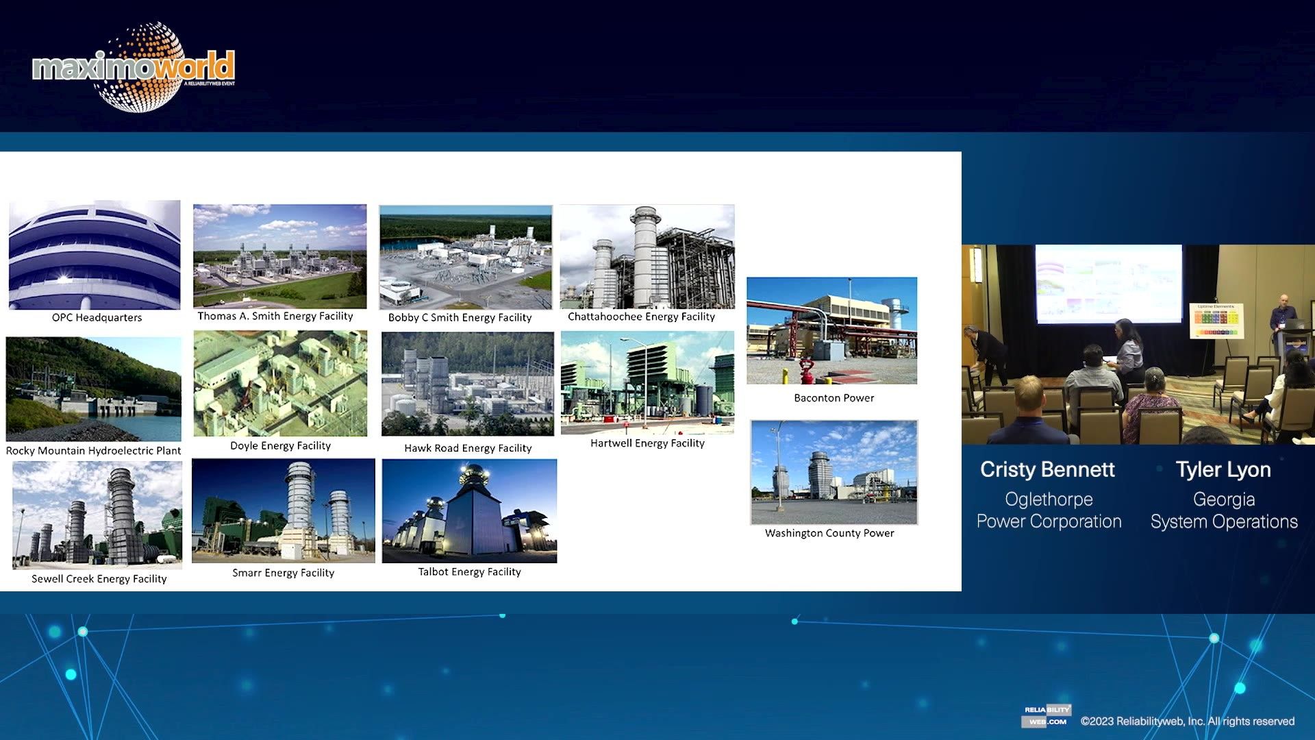The width and height of the screenshot is (1315, 740).
Task: Open the Sewell Creek Energy Facility image
Action: point(97,515)
